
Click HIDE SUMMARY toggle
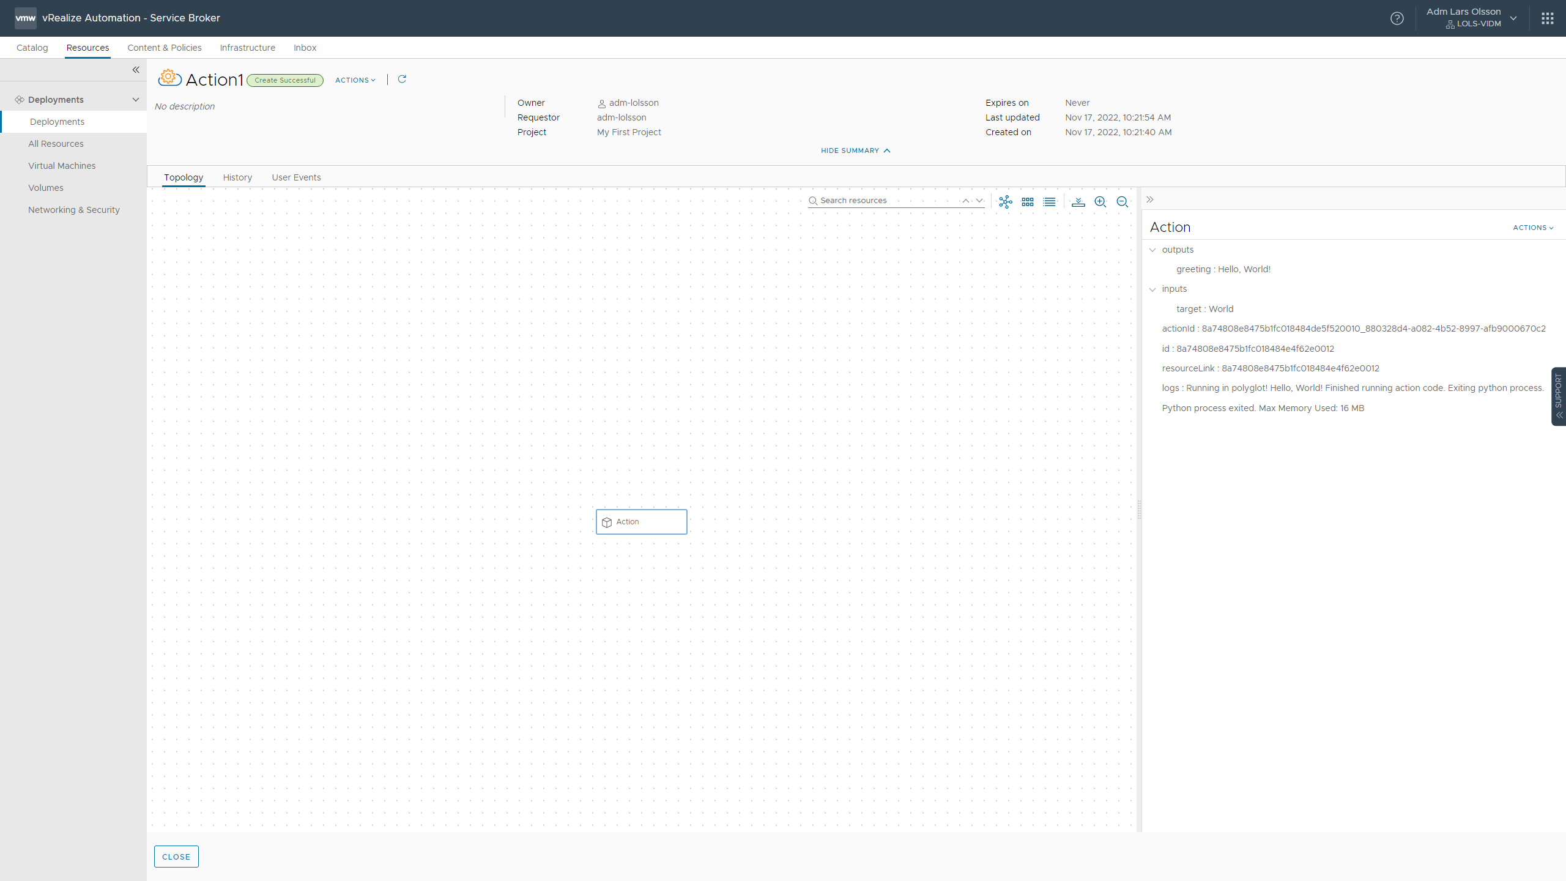click(x=856, y=151)
